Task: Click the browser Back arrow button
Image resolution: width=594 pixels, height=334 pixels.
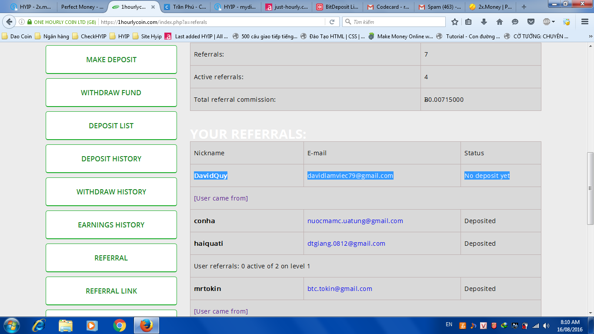Action: [10, 22]
